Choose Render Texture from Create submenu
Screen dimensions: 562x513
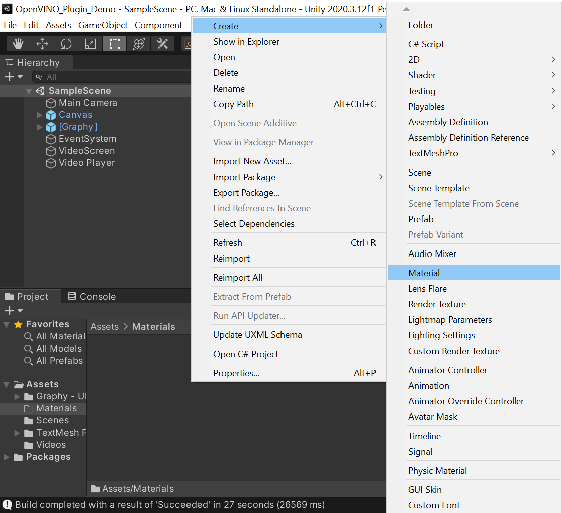pyautogui.click(x=474, y=304)
